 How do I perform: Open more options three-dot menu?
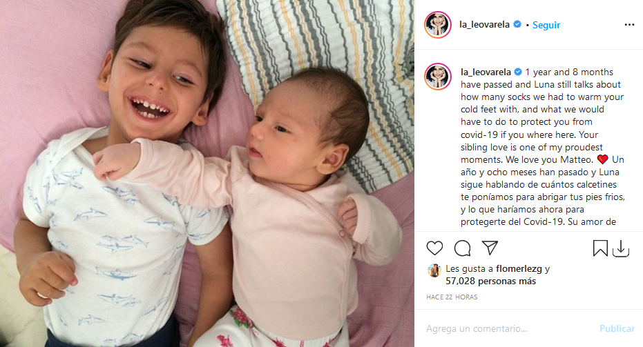629,25
